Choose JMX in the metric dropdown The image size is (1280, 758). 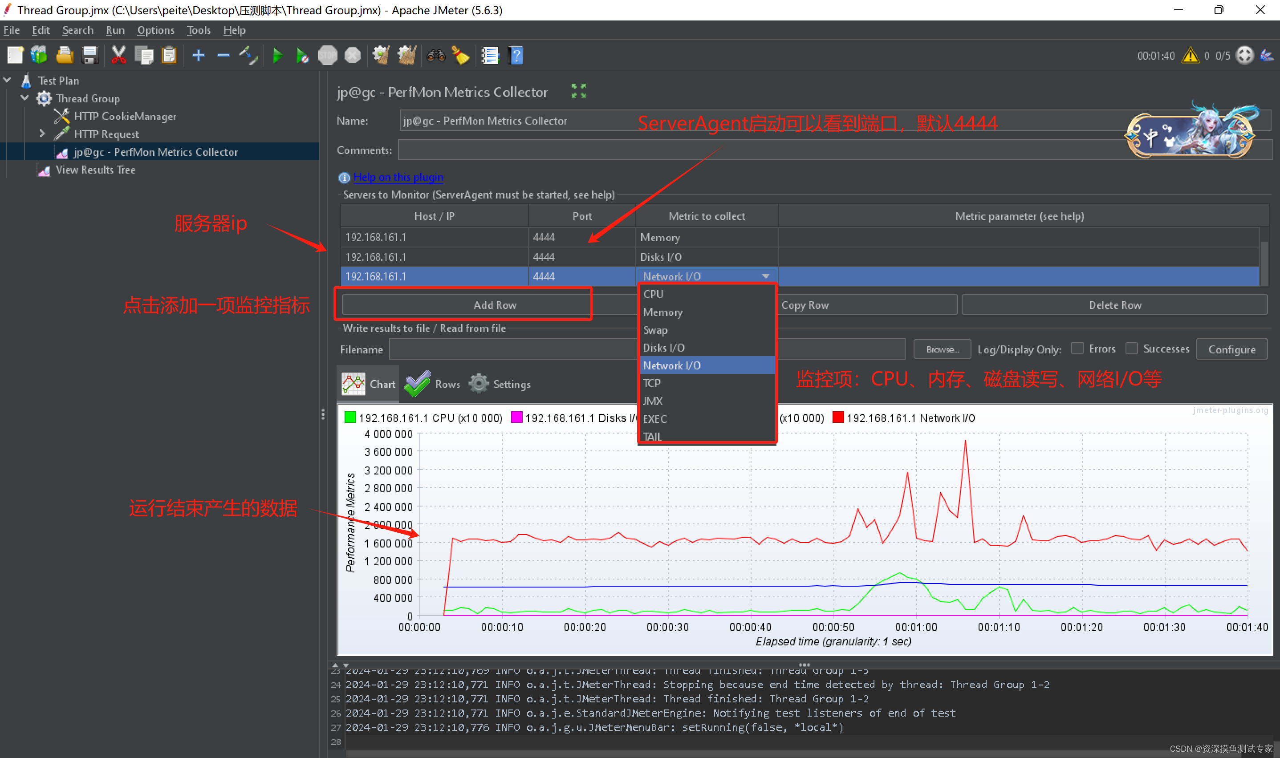click(707, 401)
